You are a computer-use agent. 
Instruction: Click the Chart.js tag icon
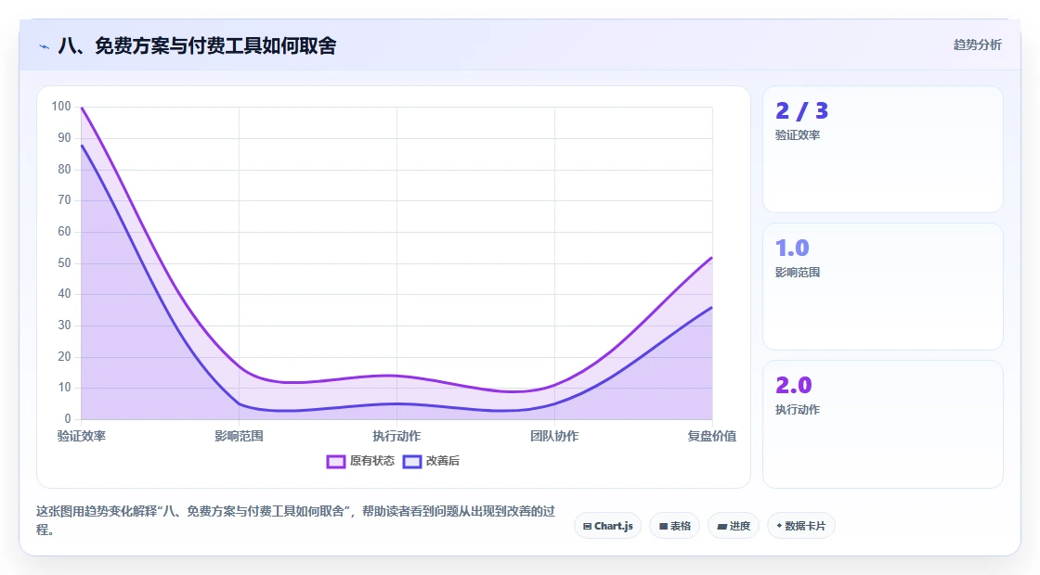click(x=587, y=526)
